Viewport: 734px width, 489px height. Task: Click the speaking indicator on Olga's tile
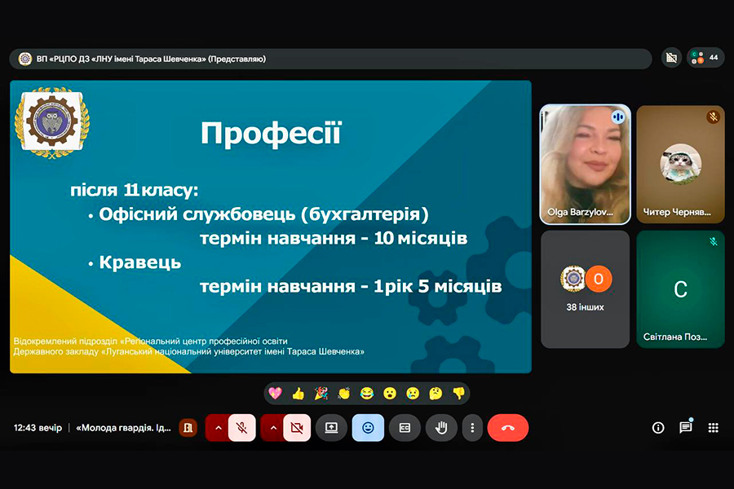pyautogui.click(x=618, y=117)
